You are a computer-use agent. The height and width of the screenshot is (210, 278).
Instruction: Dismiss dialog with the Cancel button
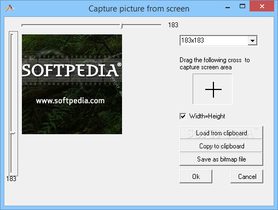click(x=247, y=176)
